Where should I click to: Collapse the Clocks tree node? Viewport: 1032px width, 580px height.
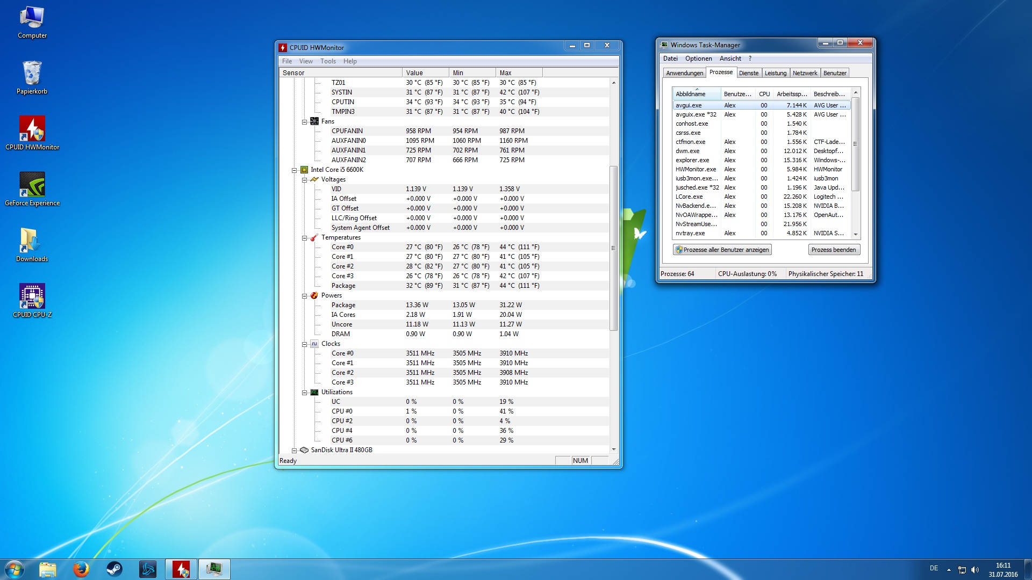coord(304,344)
